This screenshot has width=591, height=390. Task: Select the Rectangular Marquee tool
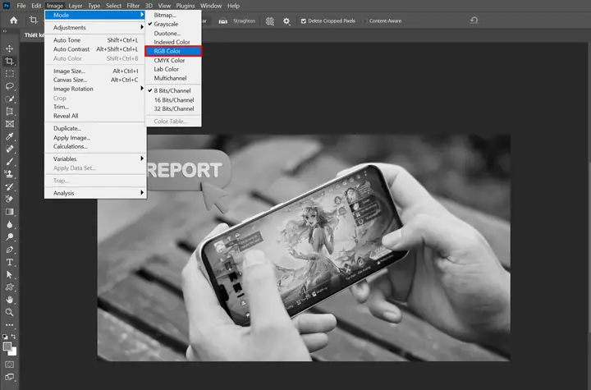pos(9,74)
